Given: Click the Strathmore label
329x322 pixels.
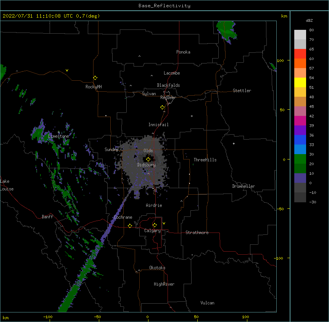Looking at the screenshot, I should pos(197,233).
